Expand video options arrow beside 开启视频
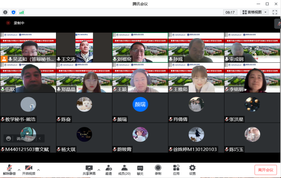 pyautogui.click(x=38, y=170)
